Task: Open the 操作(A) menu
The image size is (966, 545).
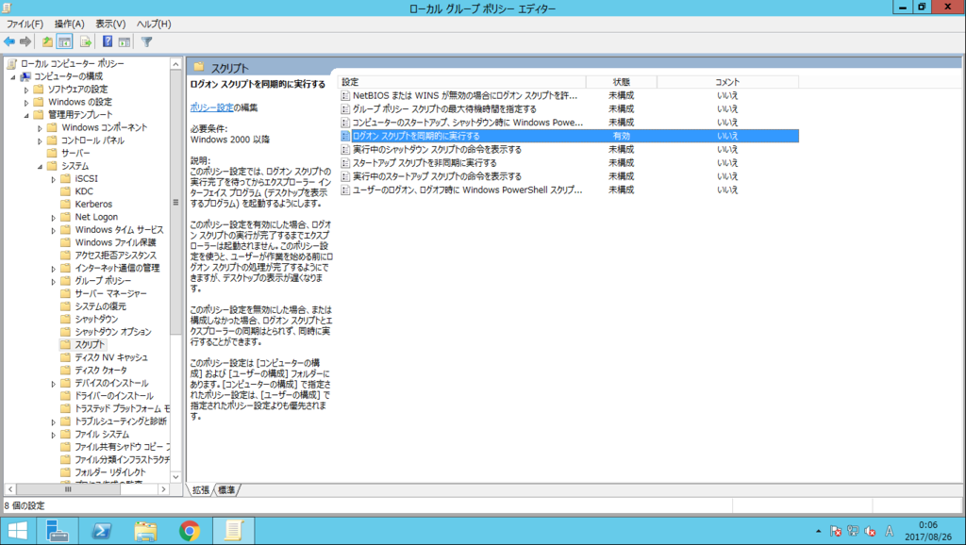Action: coord(69,24)
